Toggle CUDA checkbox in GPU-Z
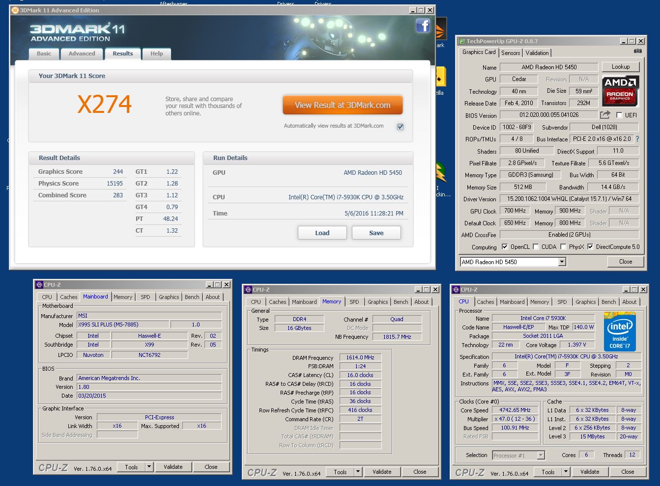This screenshot has height=486, width=660. coord(536,247)
